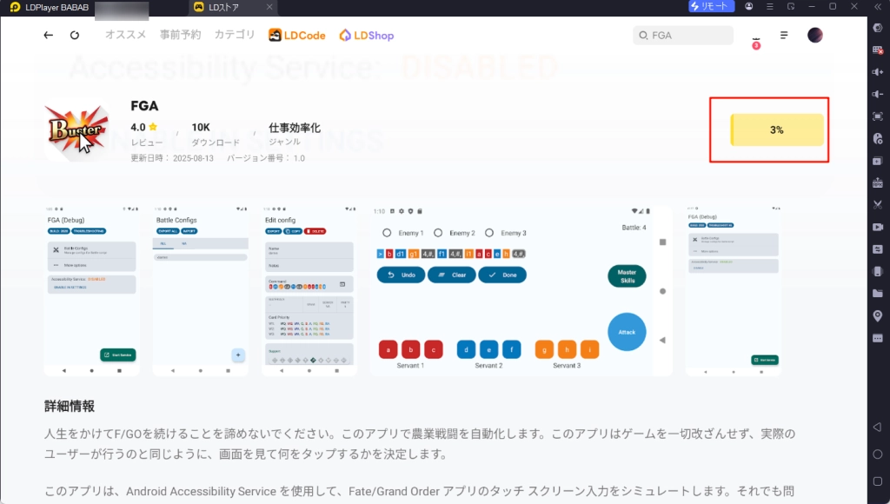Open LDShop from the navigation bar
This screenshot has width=890, height=504.
[366, 35]
